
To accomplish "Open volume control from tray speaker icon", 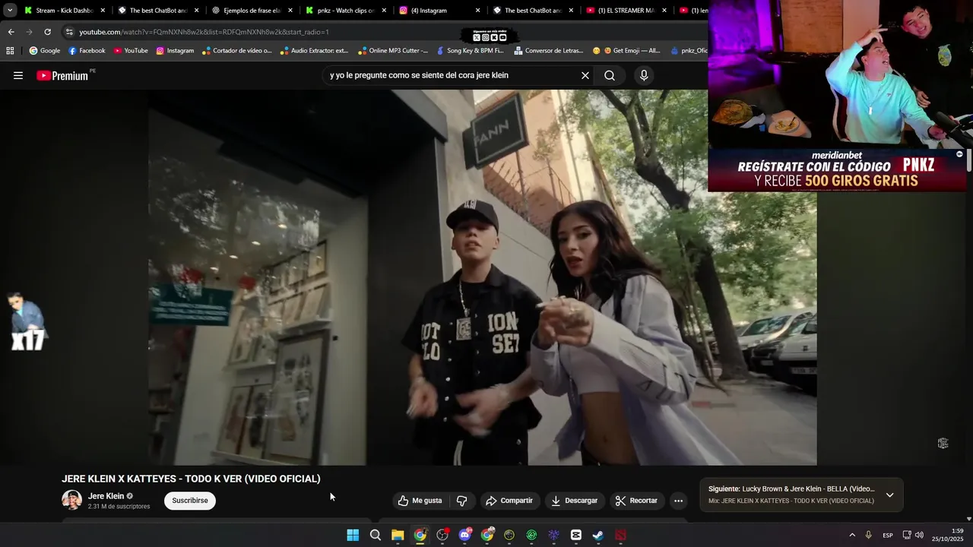I will pos(919,535).
